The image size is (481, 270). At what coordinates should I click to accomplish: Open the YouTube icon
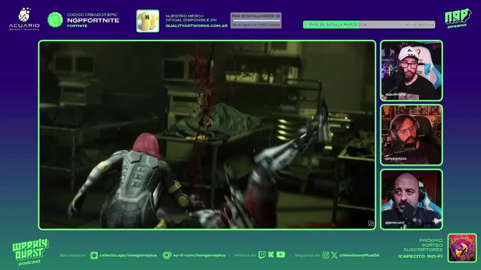click(281, 255)
